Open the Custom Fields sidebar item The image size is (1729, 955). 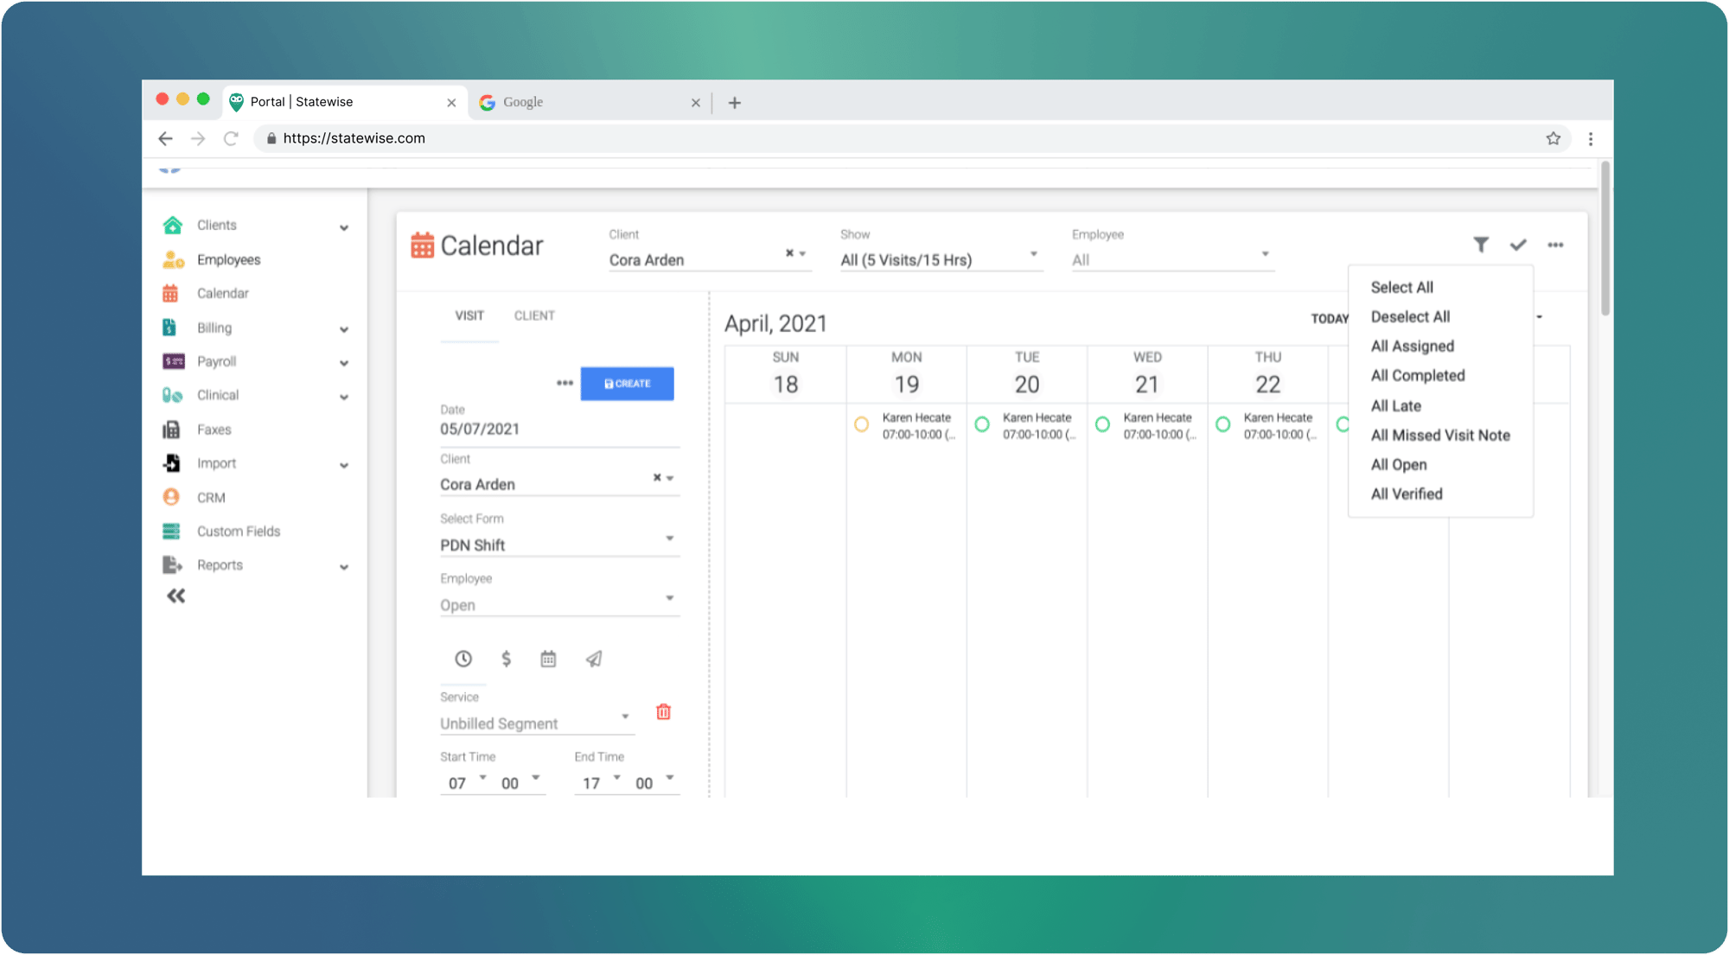[238, 531]
